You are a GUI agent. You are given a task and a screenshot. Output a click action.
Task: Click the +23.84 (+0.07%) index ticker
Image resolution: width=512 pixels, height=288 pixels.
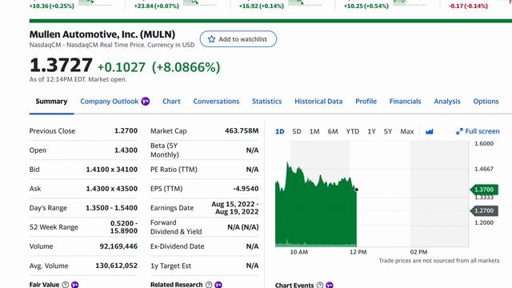click(x=157, y=6)
